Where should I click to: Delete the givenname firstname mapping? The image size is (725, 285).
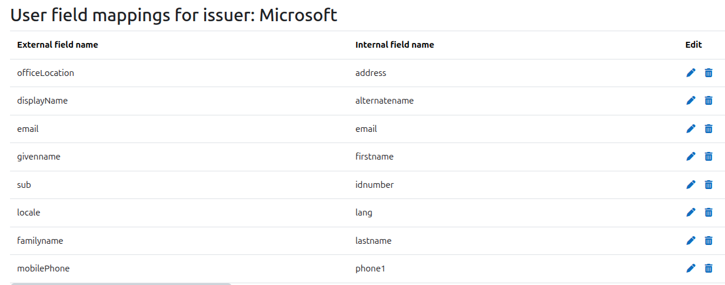tap(709, 157)
